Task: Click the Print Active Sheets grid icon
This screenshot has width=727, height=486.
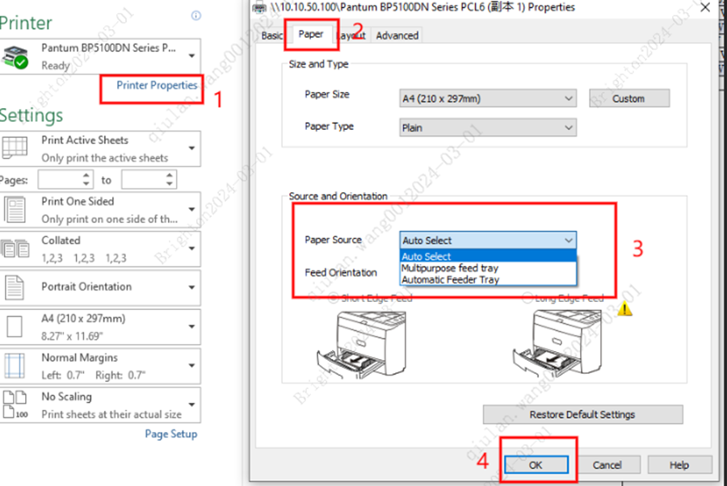Action: [x=15, y=148]
